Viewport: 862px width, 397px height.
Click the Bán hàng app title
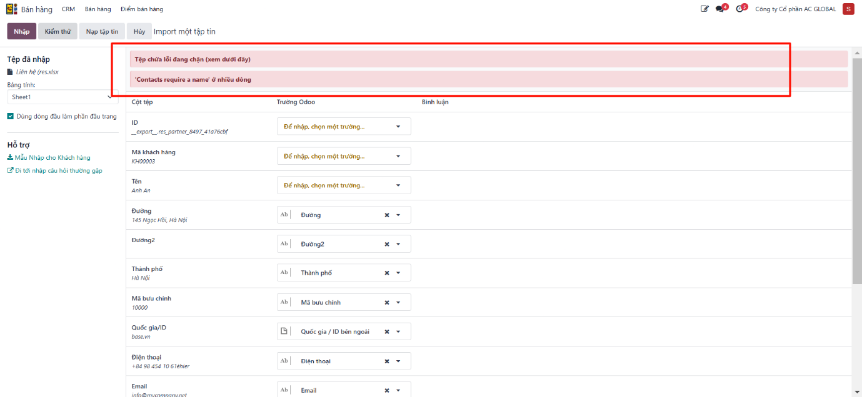[x=36, y=9]
